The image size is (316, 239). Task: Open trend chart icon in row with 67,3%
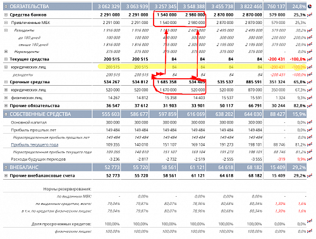[310, 90]
